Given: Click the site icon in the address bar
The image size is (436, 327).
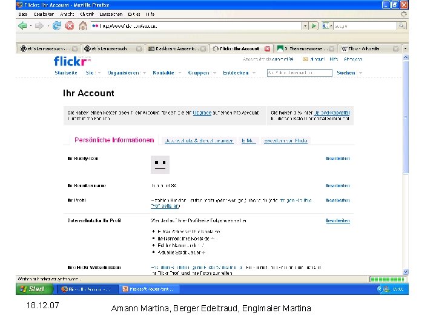Looking at the screenshot, I should (x=95, y=26).
